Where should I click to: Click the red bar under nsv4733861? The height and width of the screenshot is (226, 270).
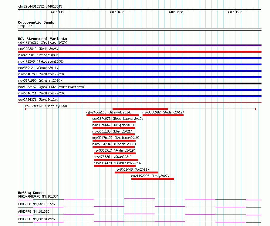coord(116,160)
